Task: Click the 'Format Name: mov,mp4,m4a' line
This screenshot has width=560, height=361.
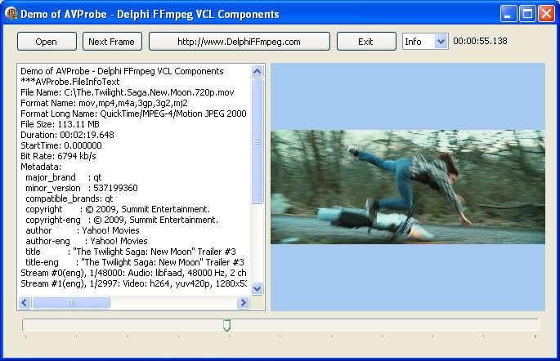Action: click(104, 103)
